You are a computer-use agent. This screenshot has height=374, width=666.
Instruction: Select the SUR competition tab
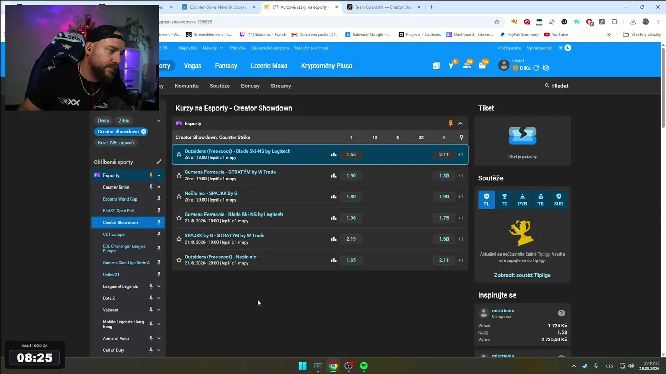[x=558, y=199]
